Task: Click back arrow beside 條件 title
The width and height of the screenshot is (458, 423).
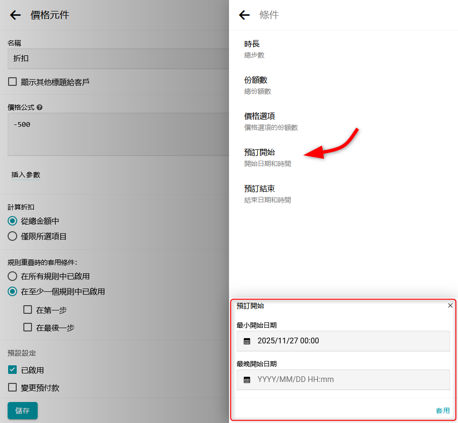Action: pyautogui.click(x=244, y=15)
